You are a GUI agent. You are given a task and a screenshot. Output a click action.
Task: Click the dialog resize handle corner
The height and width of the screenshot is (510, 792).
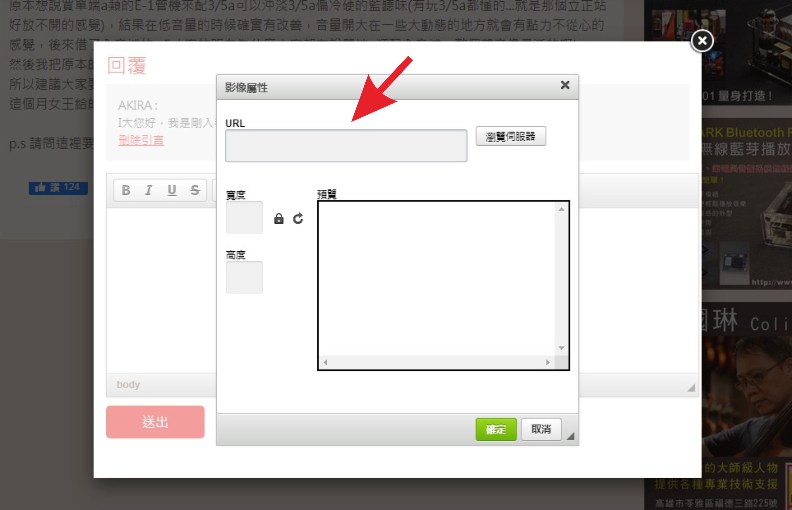[570, 436]
